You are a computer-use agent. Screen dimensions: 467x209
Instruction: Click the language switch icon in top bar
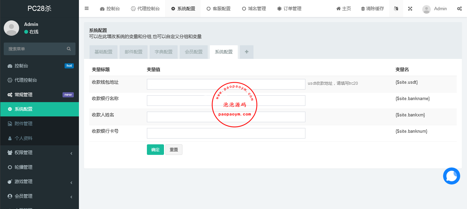396,9
